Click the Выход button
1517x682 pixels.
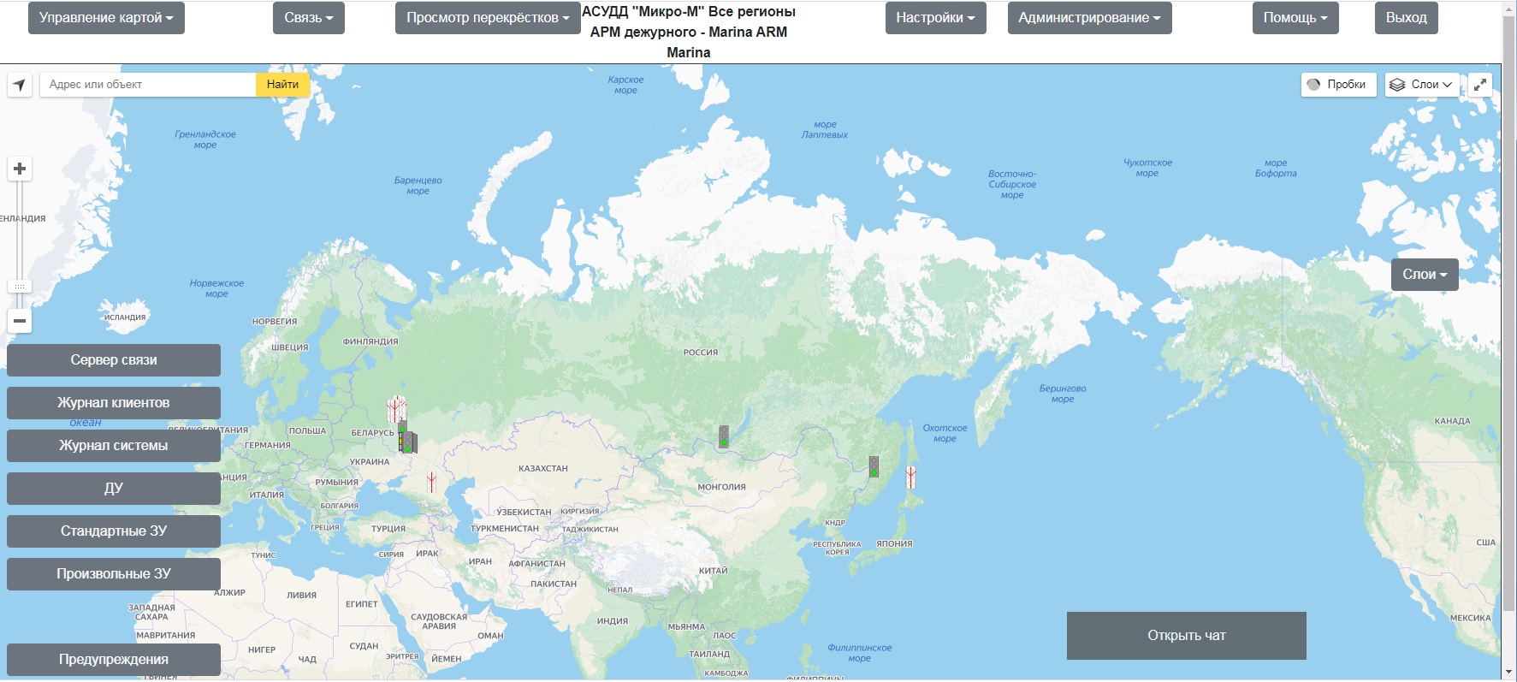1406,18
